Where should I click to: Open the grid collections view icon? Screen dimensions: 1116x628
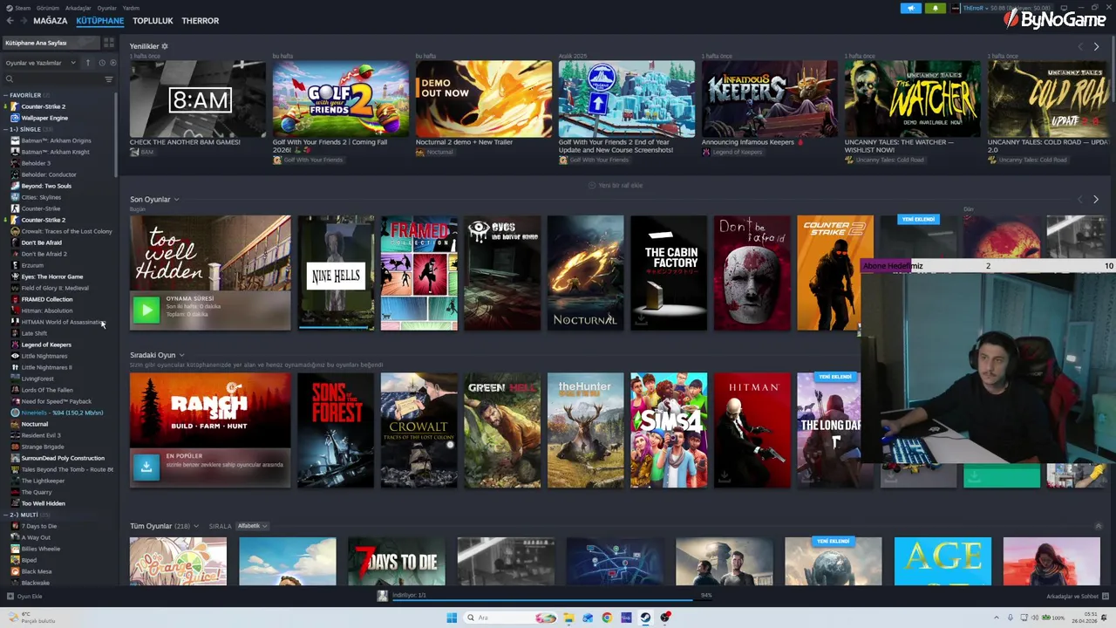coord(109,42)
